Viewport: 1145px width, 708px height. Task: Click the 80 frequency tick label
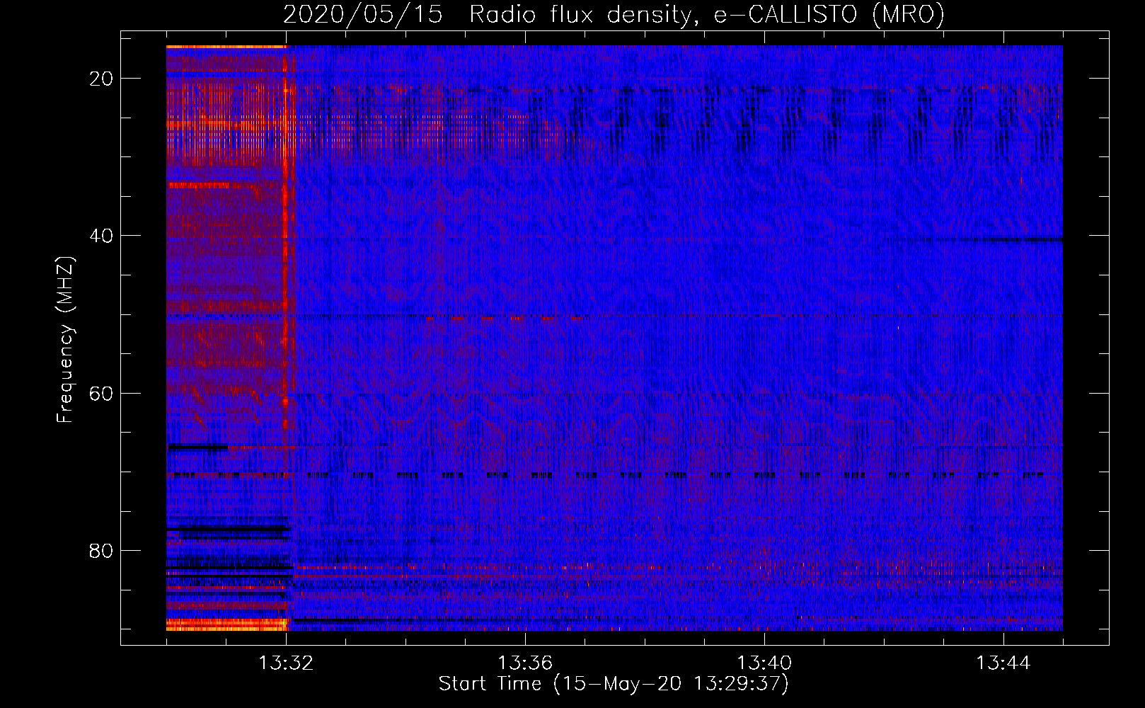102,550
